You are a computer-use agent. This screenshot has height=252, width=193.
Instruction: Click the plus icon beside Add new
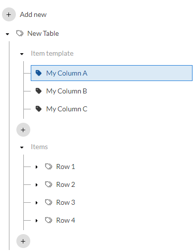click(x=9, y=14)
